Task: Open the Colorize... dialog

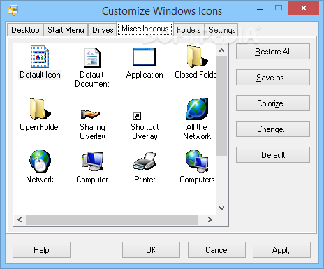Action: 273,103
